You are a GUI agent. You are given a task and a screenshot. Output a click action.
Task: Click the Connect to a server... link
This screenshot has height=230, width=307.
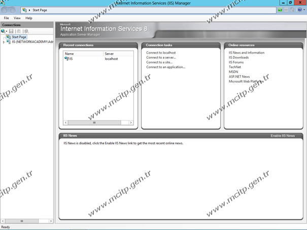pyautogui.click(x=161, y=57)
